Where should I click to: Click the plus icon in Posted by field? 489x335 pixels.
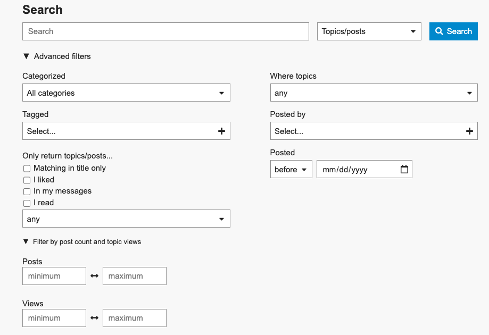pyautogui.click(x=469, y=131)
